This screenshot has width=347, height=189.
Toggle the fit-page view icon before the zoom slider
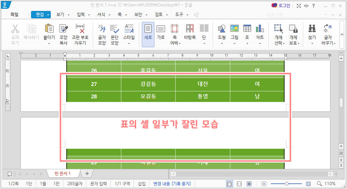tap(264, 184)
